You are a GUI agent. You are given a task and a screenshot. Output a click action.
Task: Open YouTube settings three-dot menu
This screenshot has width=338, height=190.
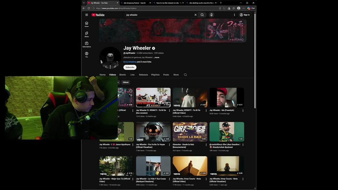234,15
